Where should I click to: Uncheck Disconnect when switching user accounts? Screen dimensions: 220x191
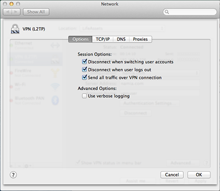click(84, 62)
